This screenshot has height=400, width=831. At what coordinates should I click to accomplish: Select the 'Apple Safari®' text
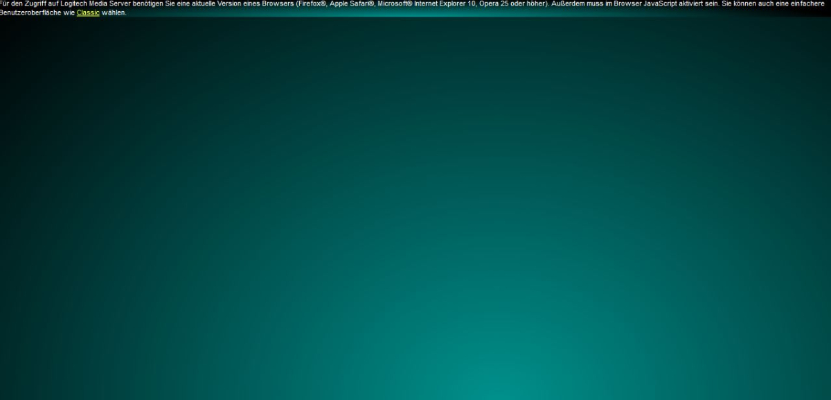tap(352, 3)
